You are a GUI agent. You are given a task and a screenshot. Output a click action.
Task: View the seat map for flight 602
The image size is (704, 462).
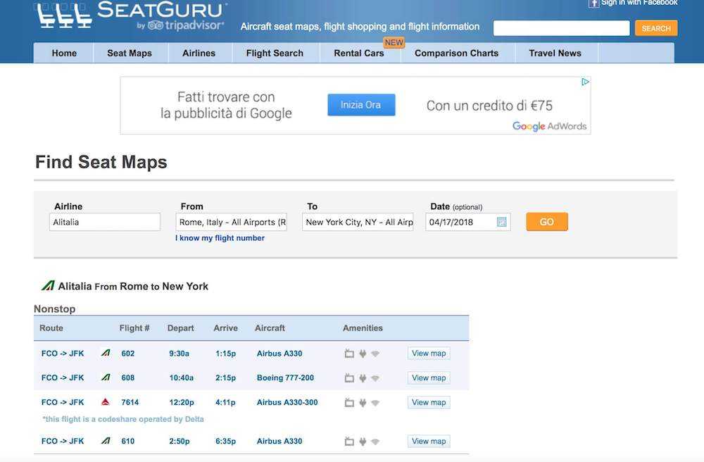[x=429, y=354]
